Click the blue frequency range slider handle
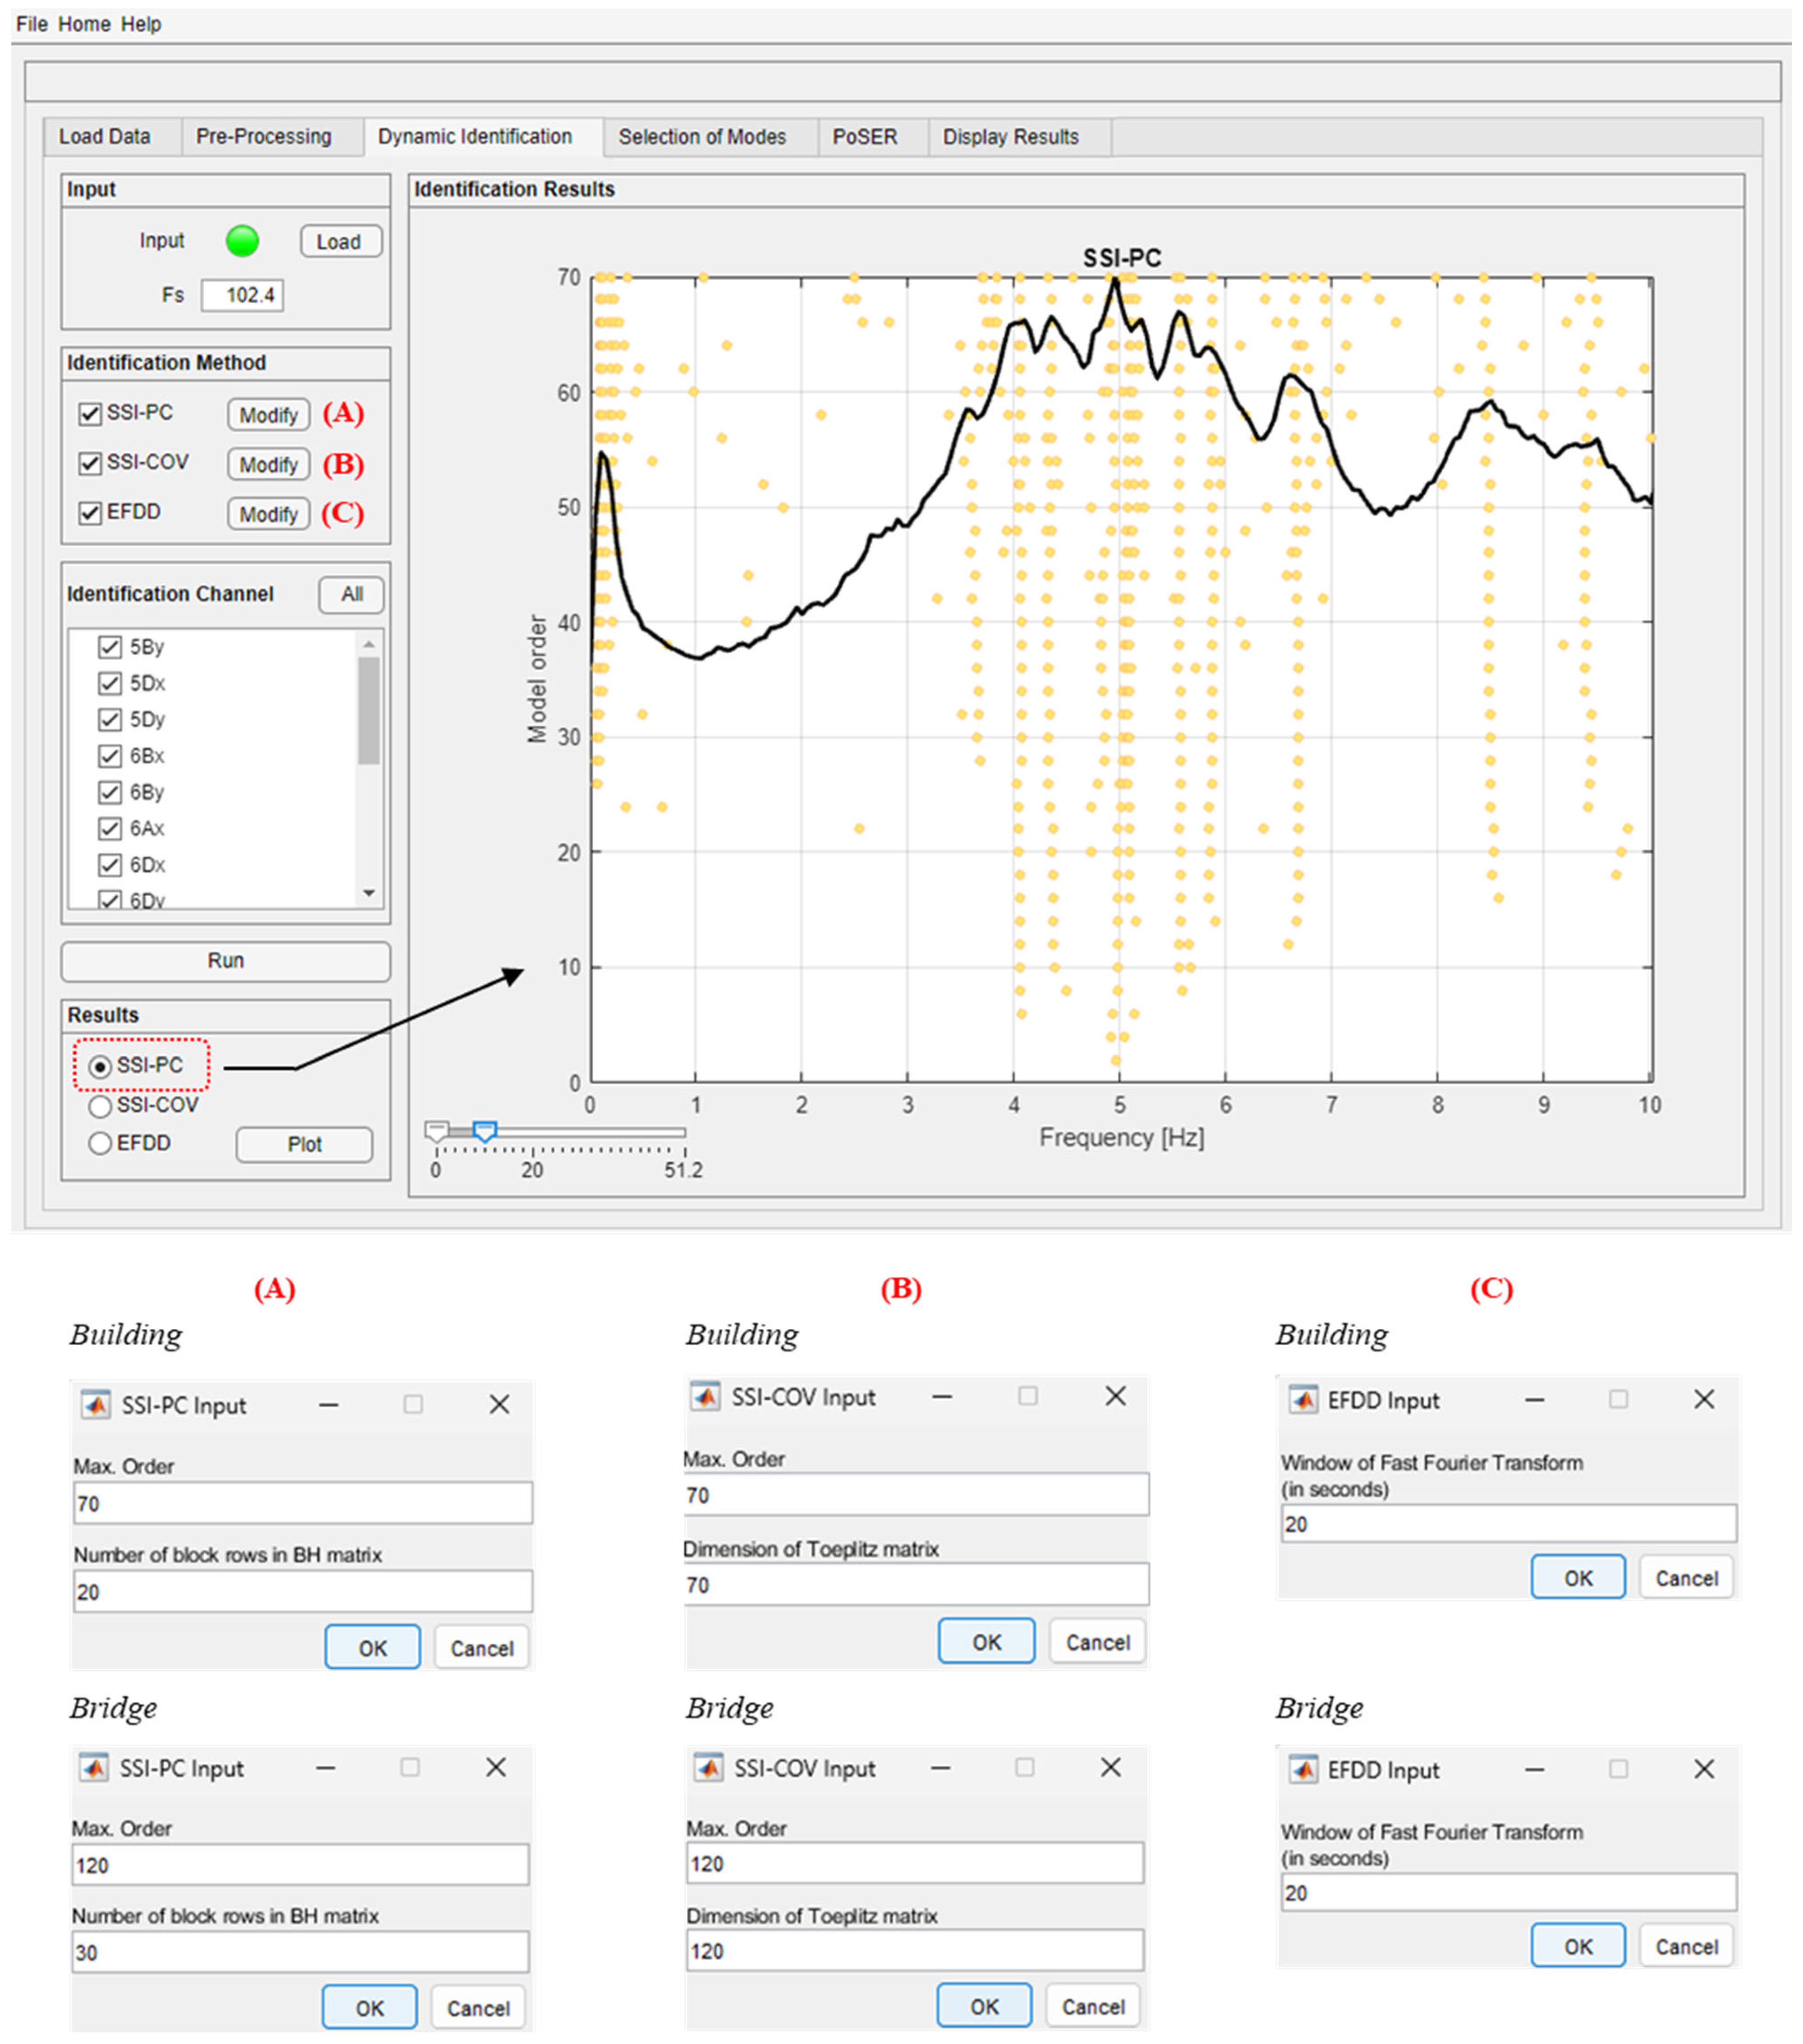Viewport: 1803px width, 2044px height. 484,1131
